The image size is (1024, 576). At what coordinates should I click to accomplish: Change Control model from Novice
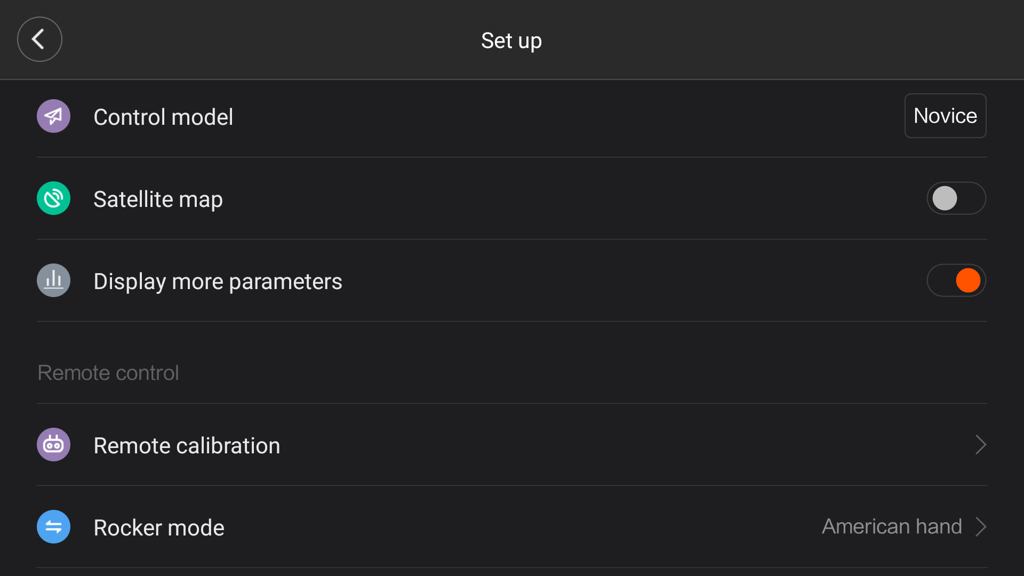(945, 116)
